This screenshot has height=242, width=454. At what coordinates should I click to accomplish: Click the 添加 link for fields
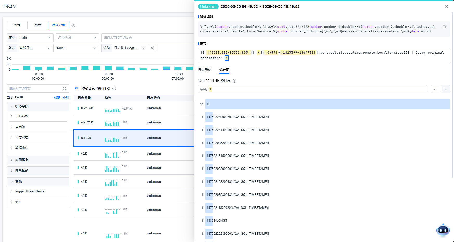[x=66, y=97]
